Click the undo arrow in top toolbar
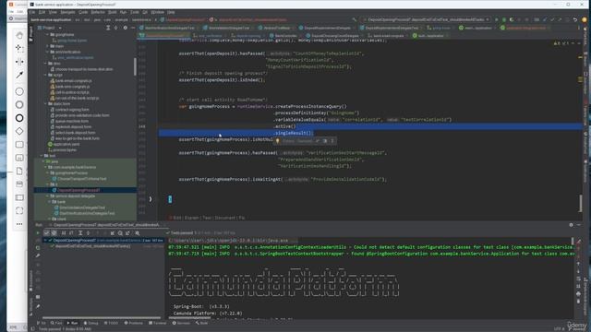The image size is (591, 332). (575, 19)
